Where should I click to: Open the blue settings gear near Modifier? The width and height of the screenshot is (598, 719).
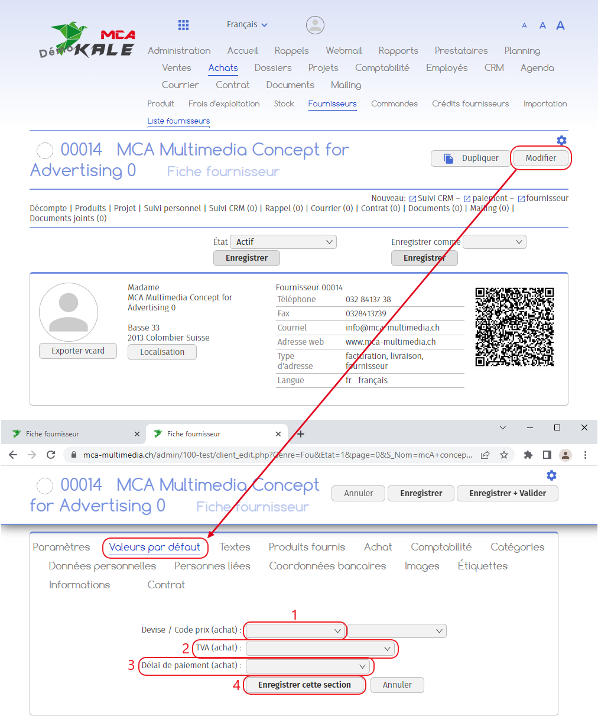point(561,140)
